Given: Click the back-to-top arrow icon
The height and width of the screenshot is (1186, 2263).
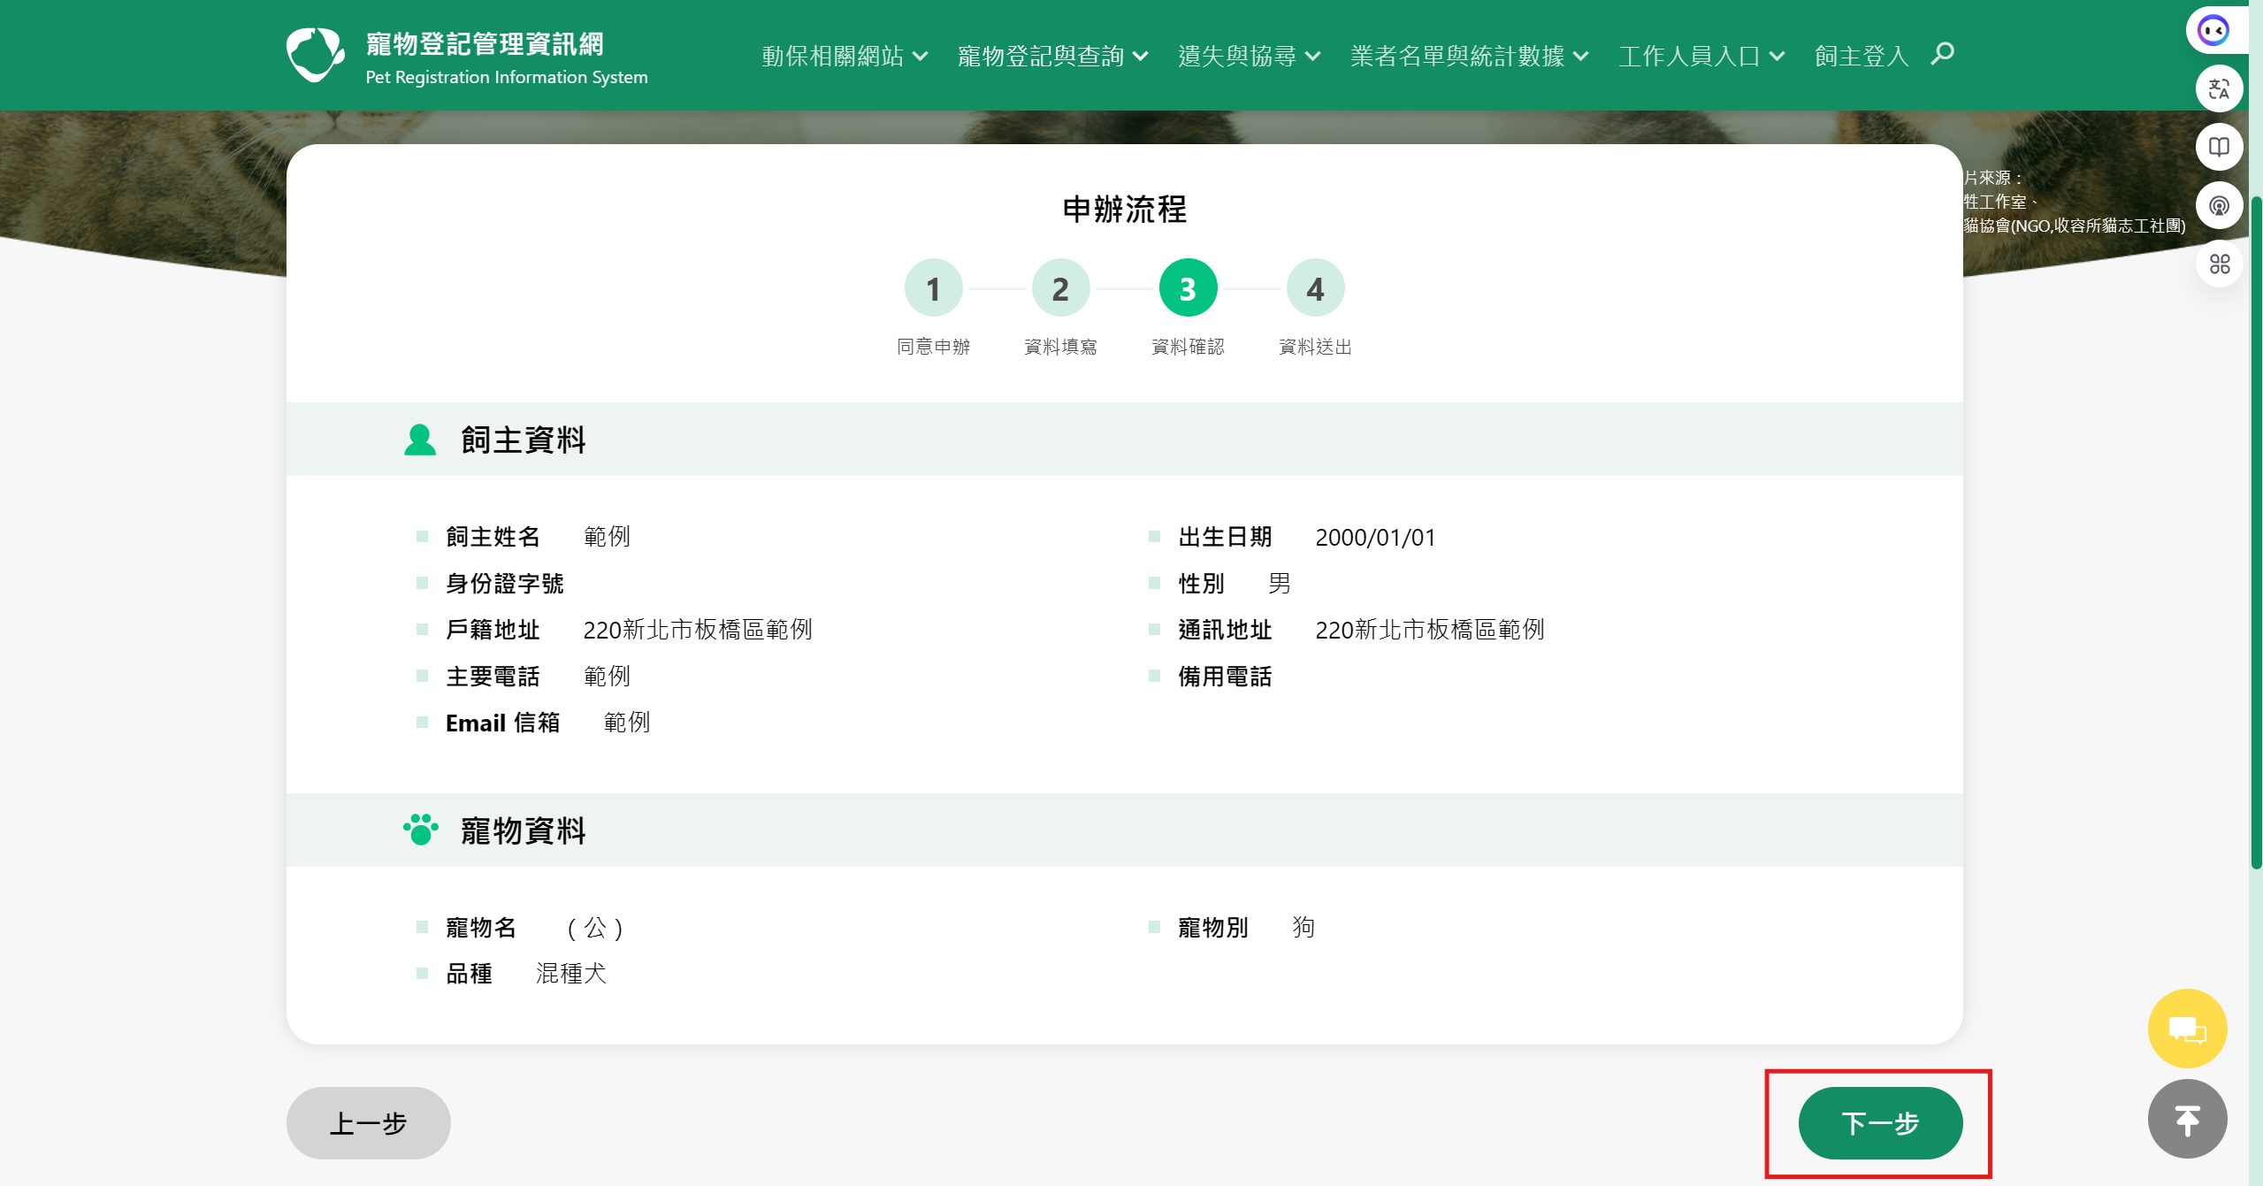Looking at the screenshot, I should point(2187,1118).
